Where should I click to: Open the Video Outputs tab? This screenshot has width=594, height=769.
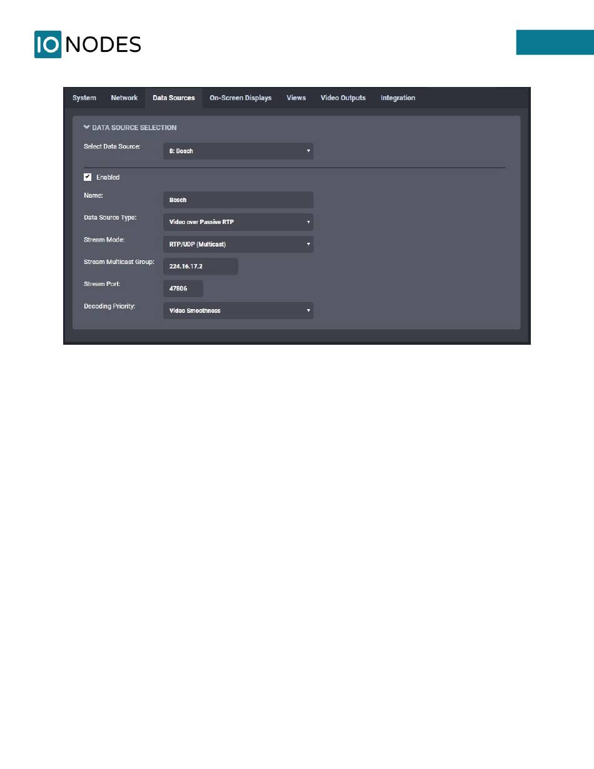(343, 98)
